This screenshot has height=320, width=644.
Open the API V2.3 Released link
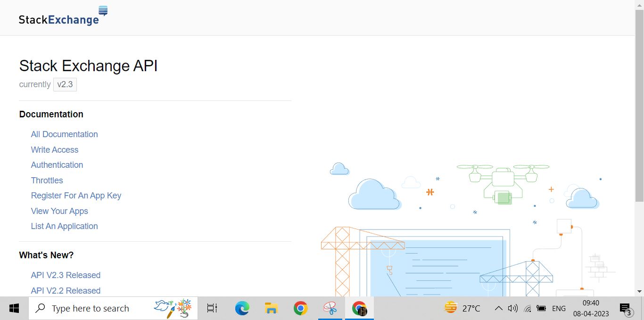pyautogui.click(x=66, y=275)
